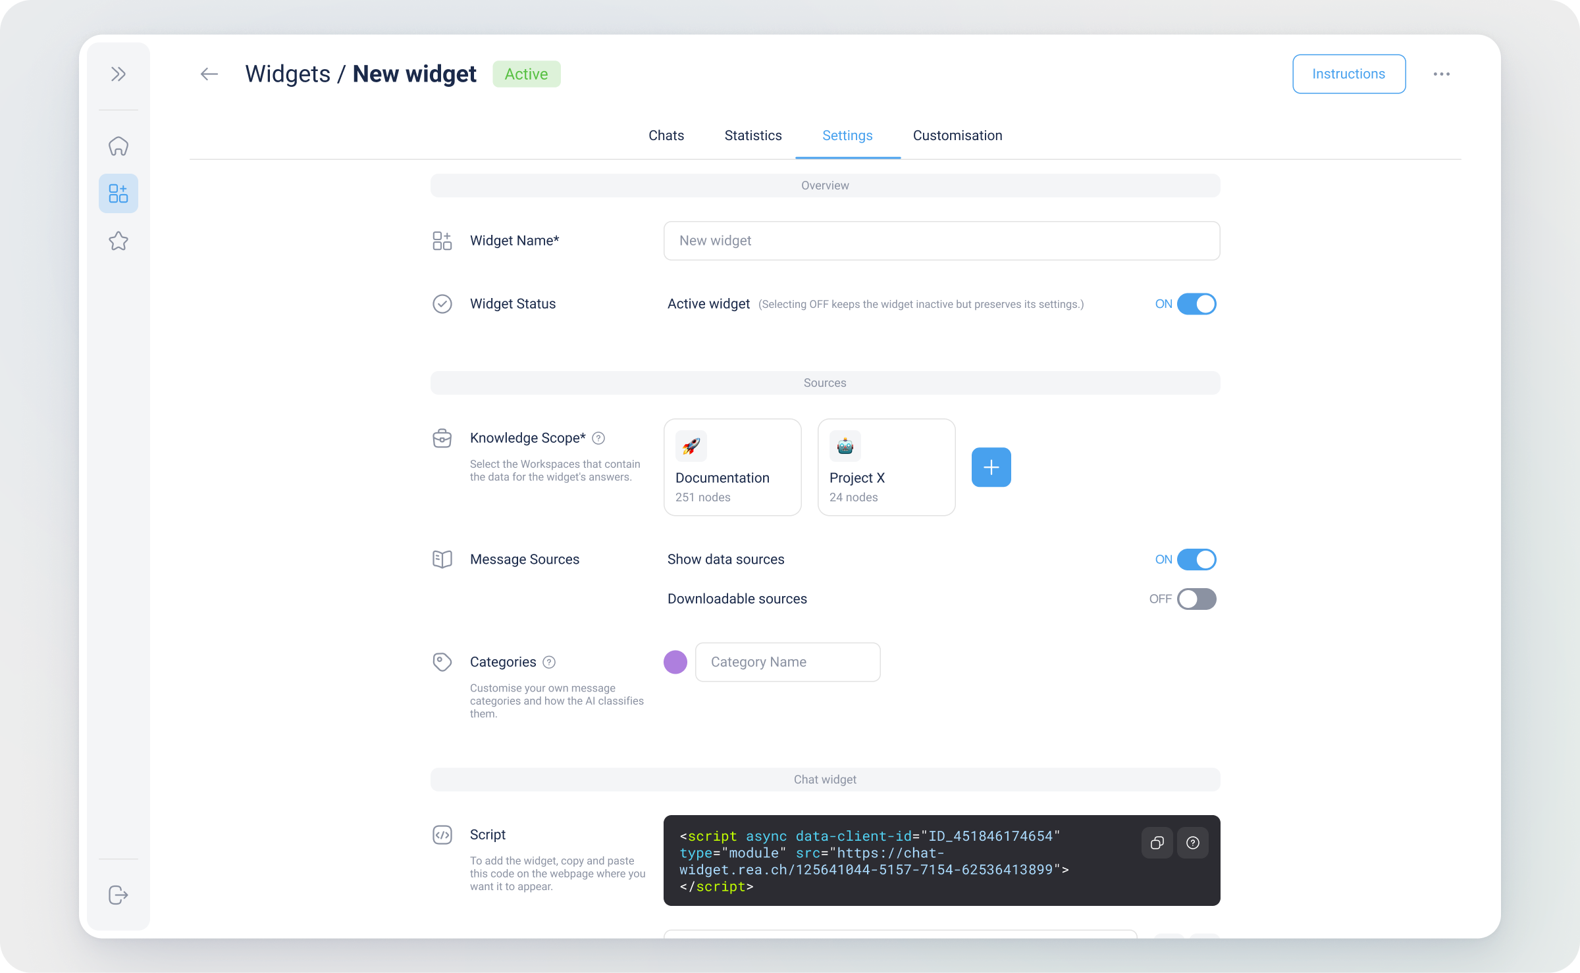Viewport: 1580px width, 973px height.
Task: Click the copy script icon in code block
Action: (x=1157, y=842)
